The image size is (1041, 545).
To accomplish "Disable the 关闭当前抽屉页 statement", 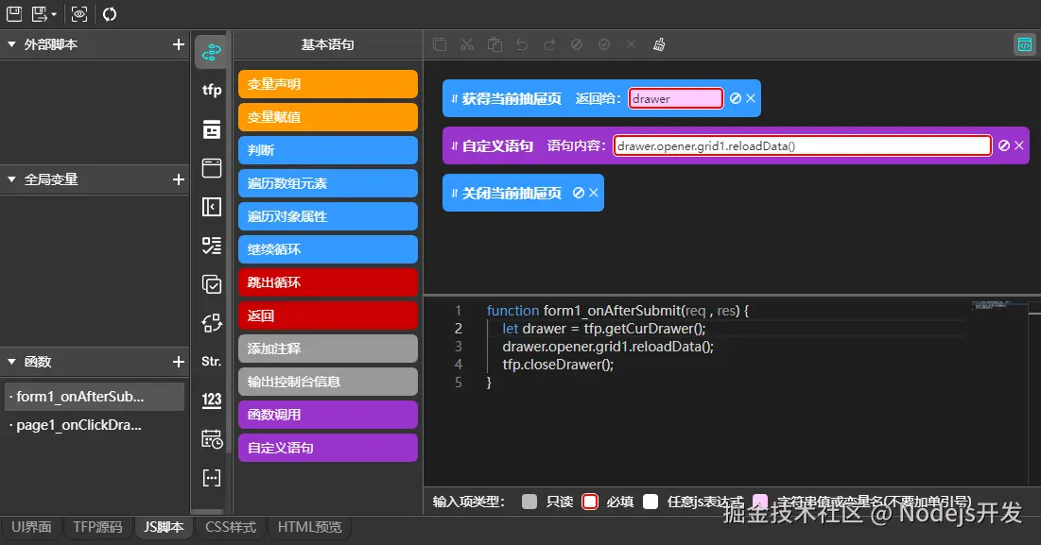I will coord(579,193).
